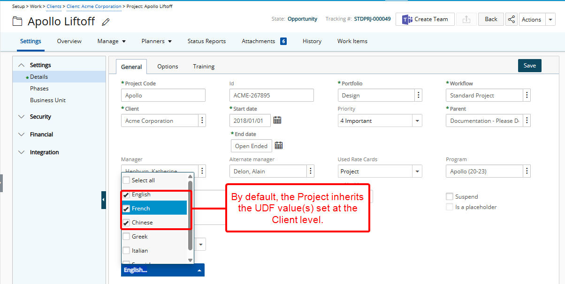Select the General sub-tab

(x=131, y=67)
